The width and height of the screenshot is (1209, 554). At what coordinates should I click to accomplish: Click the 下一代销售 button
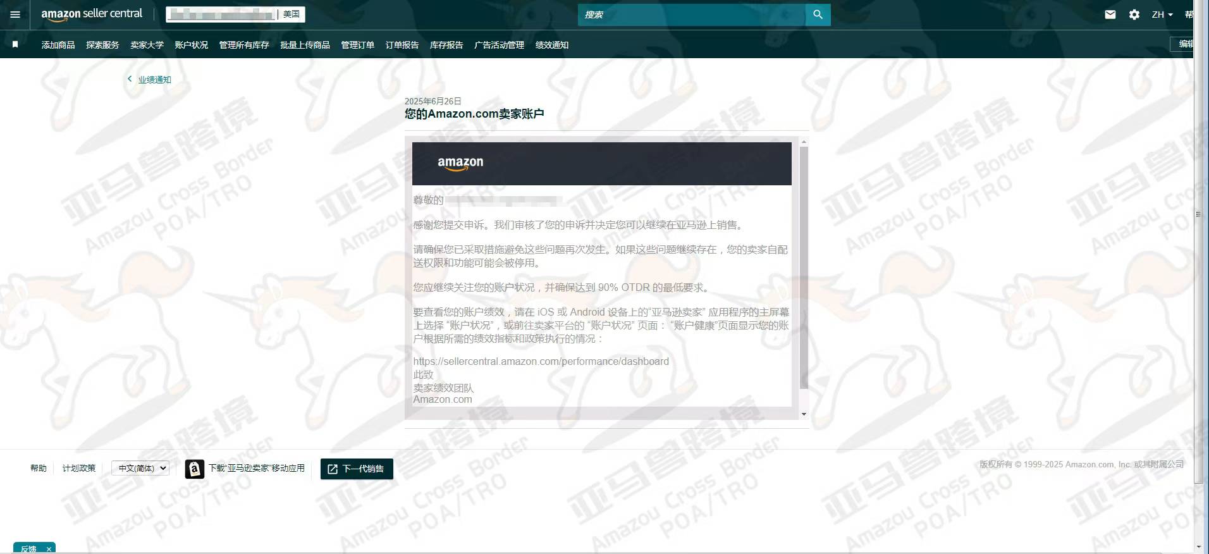(x=357, y=469)
